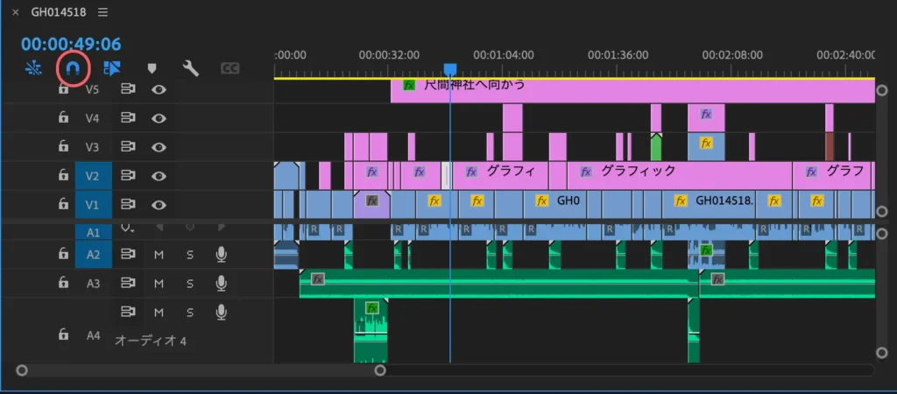Click the nest sequence insert icon
Screen dimensions: 897x394
click(32, 67)
